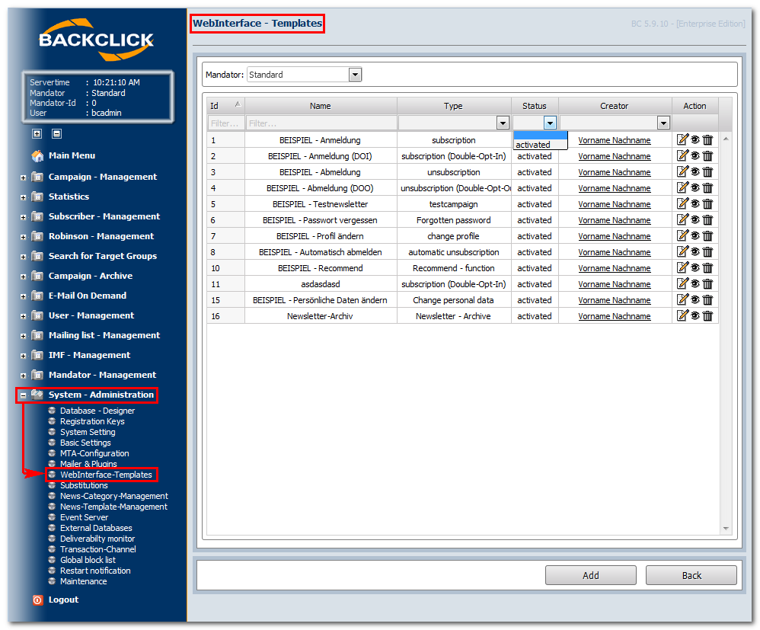This screenshot has width=760, height=630.
Task: Edit the Newsletter-Archiv template
Action: tap(682, 315)
